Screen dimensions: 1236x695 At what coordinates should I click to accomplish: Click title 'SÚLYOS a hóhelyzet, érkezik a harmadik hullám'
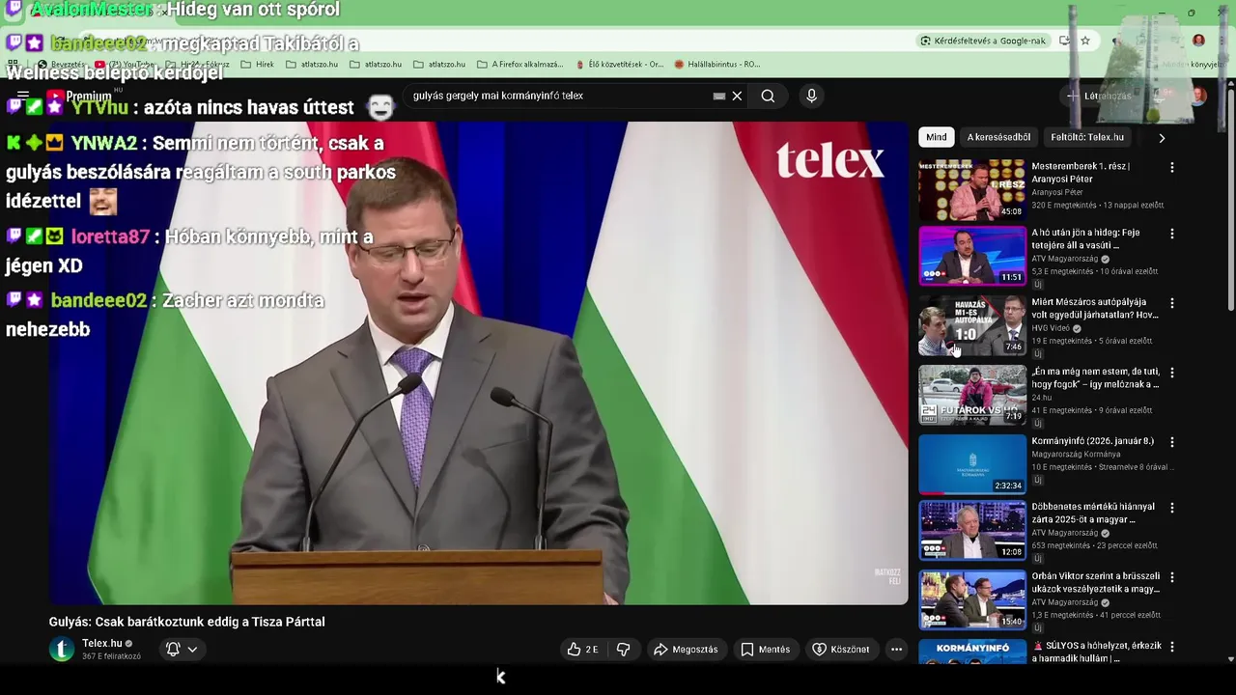[x=1096, y=652]
